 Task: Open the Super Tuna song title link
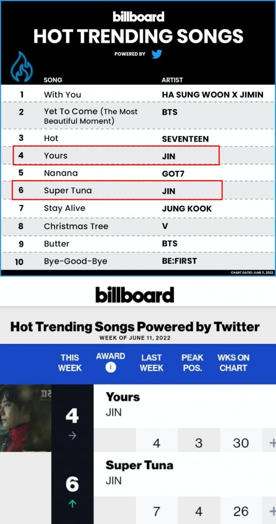pos(139,465)
